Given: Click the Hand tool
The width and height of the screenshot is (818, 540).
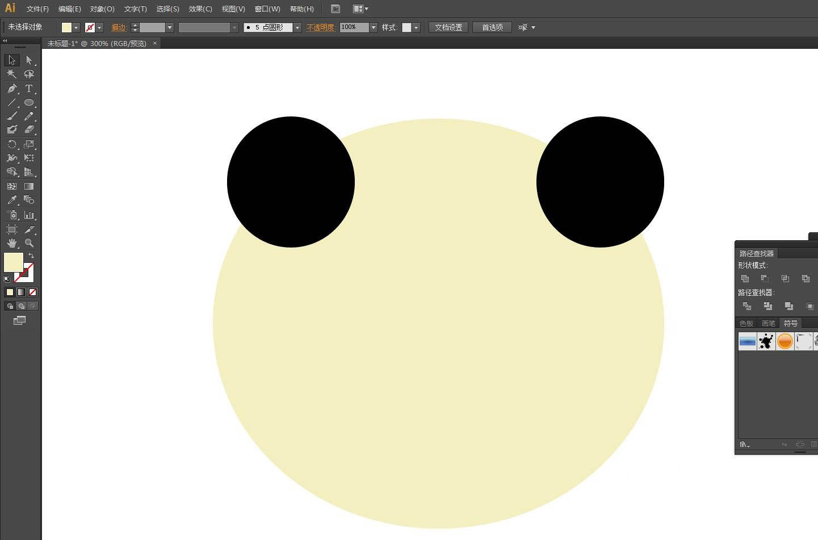Looking at the screenshot, I should click(x=12, y=243).
